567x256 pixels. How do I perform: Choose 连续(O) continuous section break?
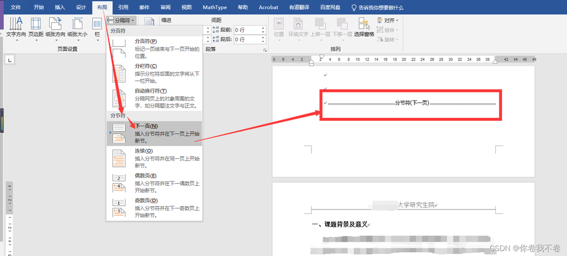(154, 158)
